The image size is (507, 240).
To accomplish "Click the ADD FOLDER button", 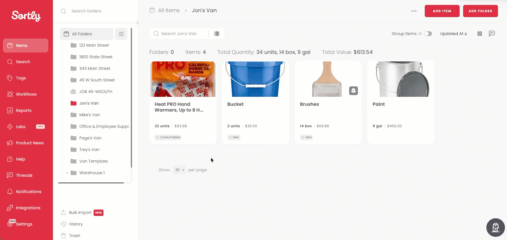I will click(x=480, y=11).
